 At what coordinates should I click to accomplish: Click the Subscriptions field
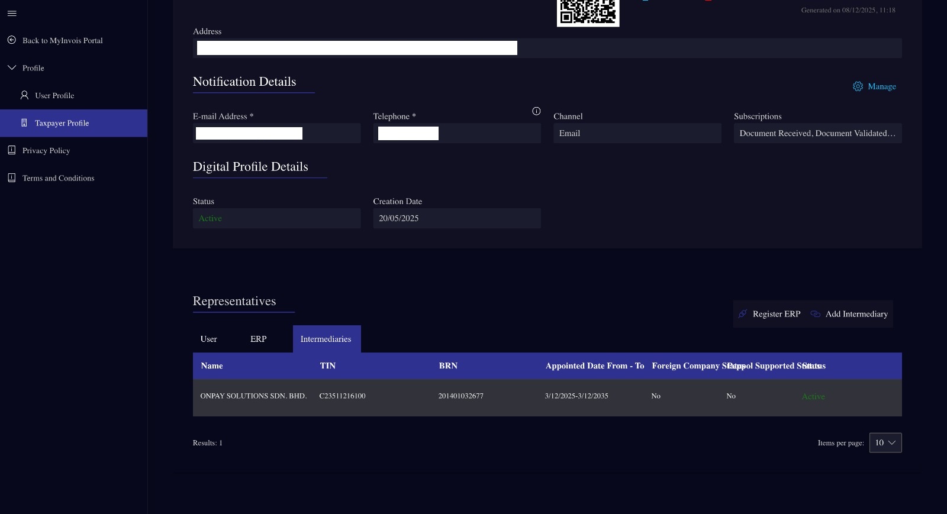(817, 133)
